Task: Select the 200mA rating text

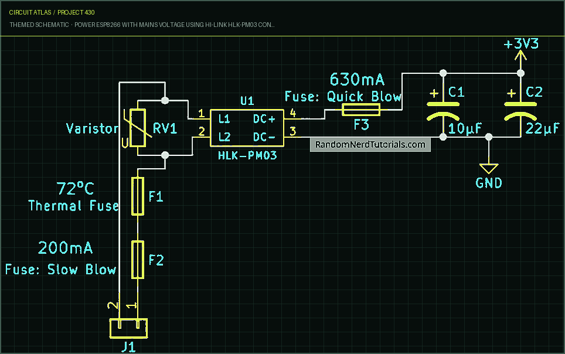Action: click(x=65, y=248)
